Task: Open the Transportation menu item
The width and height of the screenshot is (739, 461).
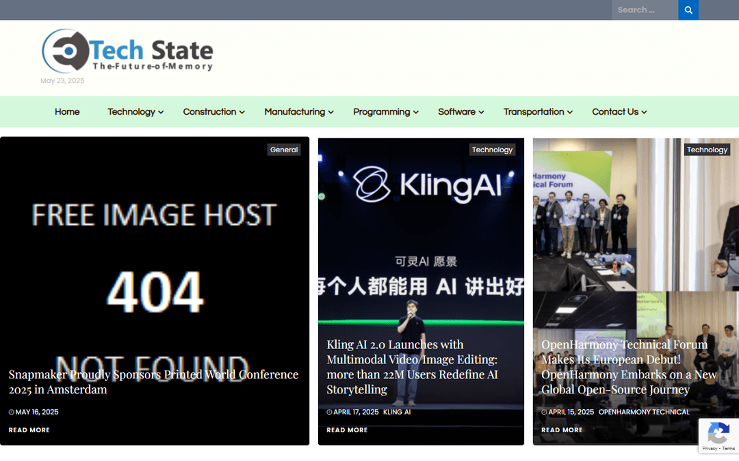Action: [534, 112]
